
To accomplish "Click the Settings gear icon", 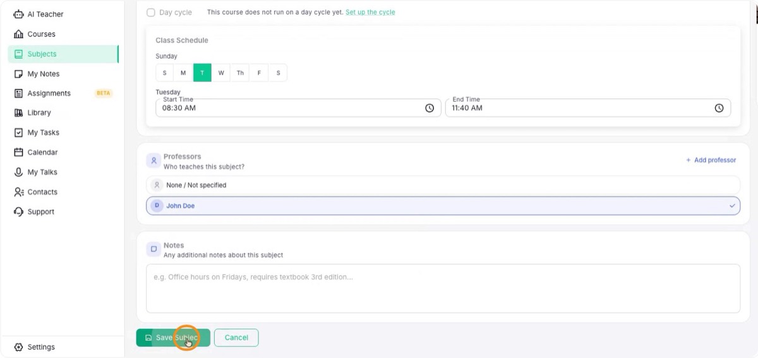I will click(x=18, y=347).
